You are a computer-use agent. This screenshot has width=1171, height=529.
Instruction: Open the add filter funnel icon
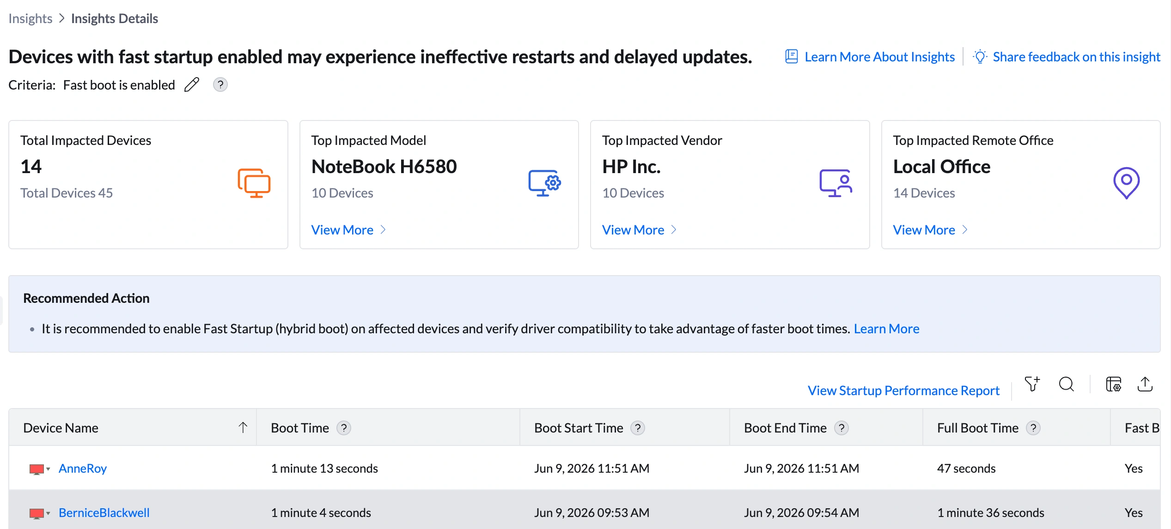1032,384
